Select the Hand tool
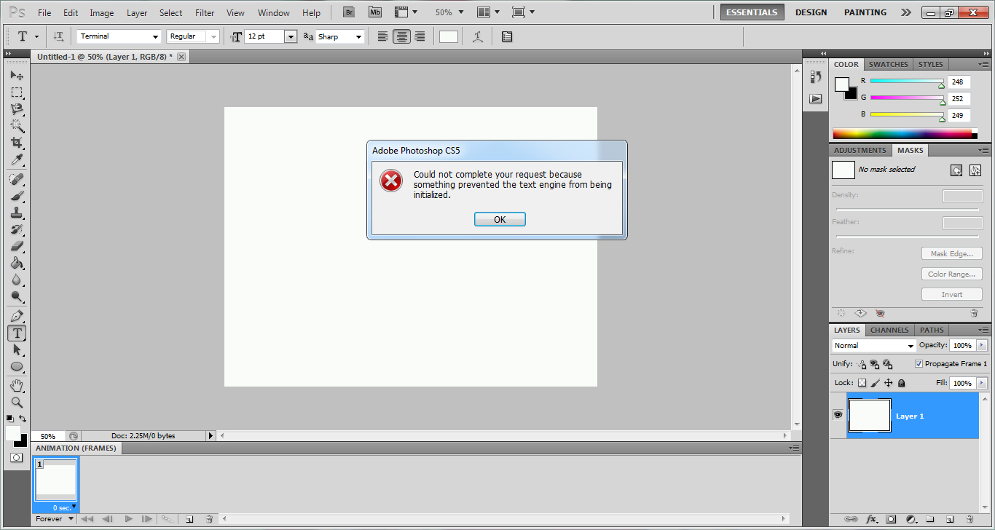 pos(17,385)
